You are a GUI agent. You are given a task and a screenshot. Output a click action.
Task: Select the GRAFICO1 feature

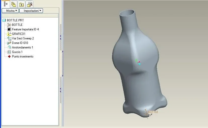point(19,34)
